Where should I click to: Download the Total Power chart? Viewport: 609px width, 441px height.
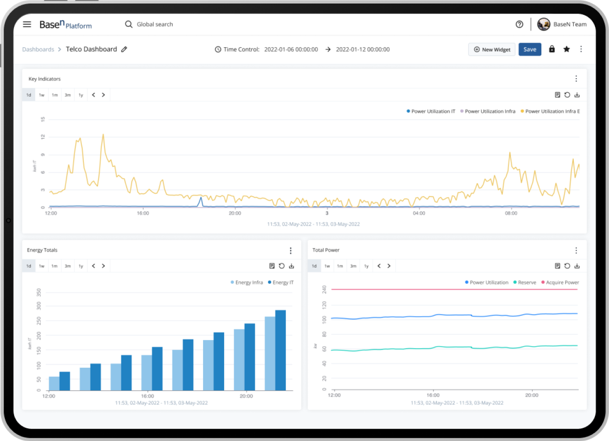point(577,266)
